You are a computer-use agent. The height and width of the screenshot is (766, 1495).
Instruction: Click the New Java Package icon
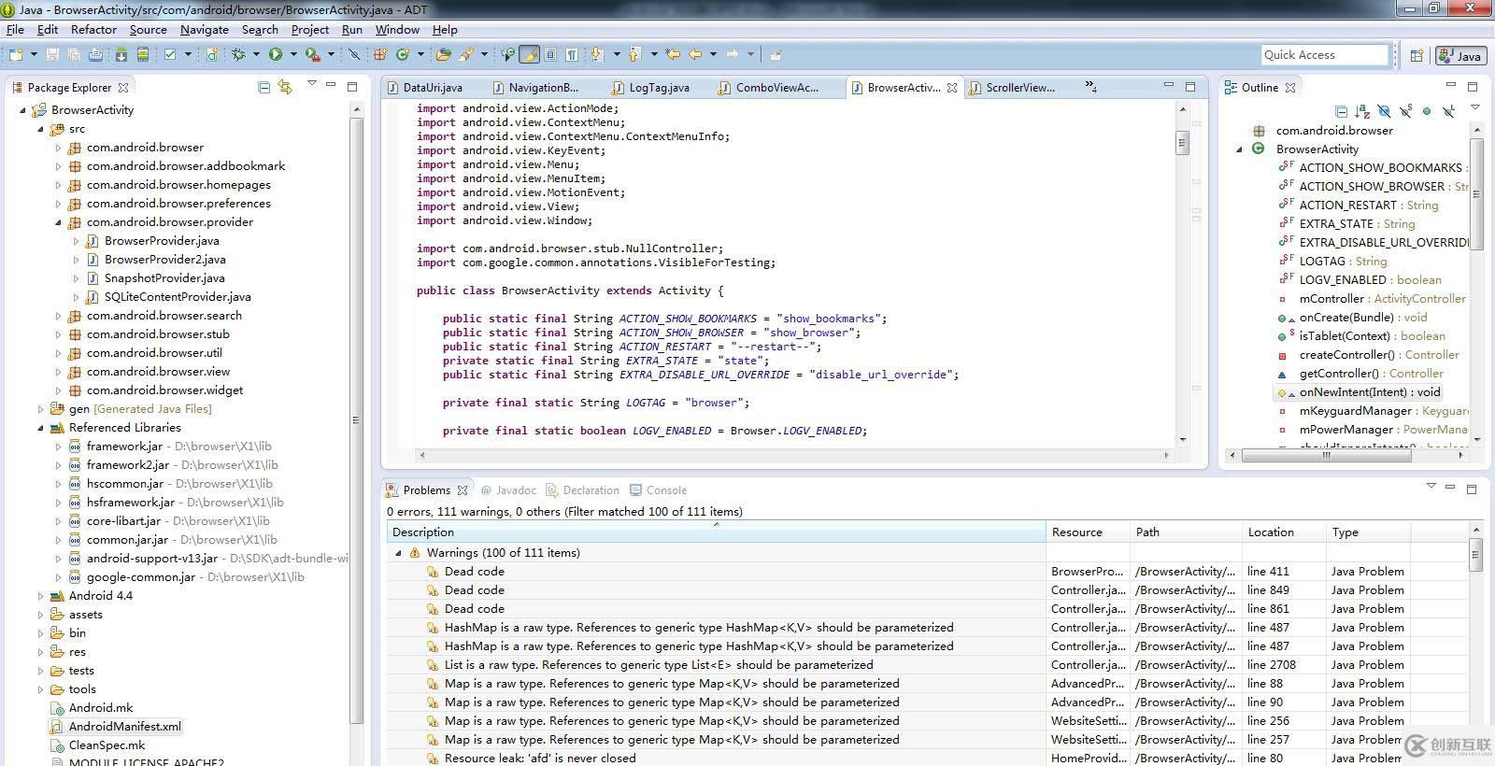tap(380, 54)
